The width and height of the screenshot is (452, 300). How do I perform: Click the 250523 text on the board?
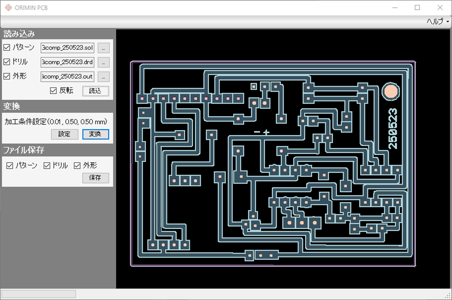coord(393,129)
